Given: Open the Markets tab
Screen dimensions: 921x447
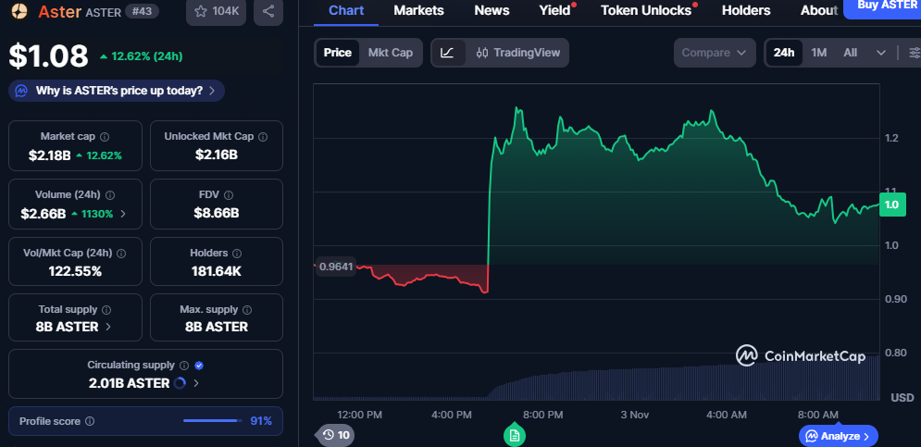Looking at the screenshot, I should coord(418,10).
